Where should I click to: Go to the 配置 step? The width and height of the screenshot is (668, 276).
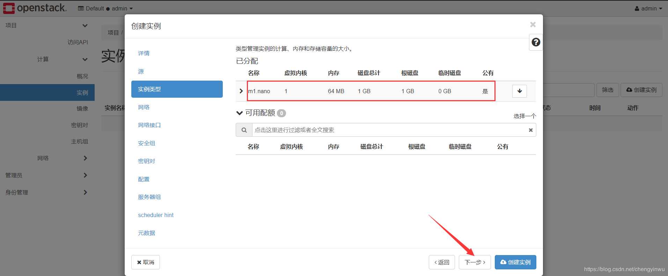pyautogui.click(x=144, y=179)
